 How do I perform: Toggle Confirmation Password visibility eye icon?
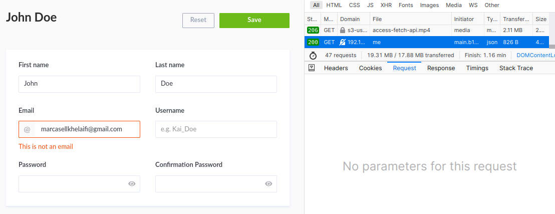pos(268,183)
